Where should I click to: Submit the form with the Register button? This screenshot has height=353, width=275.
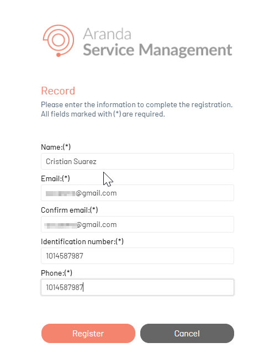click(88, 334)
